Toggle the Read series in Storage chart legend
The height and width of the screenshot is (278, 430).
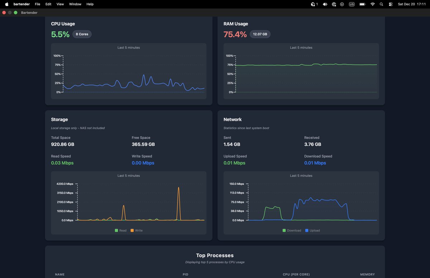click(x=121, y=230)
